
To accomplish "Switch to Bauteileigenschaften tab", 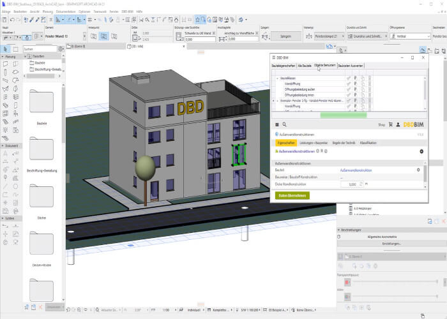I will (x=284, y=66).
